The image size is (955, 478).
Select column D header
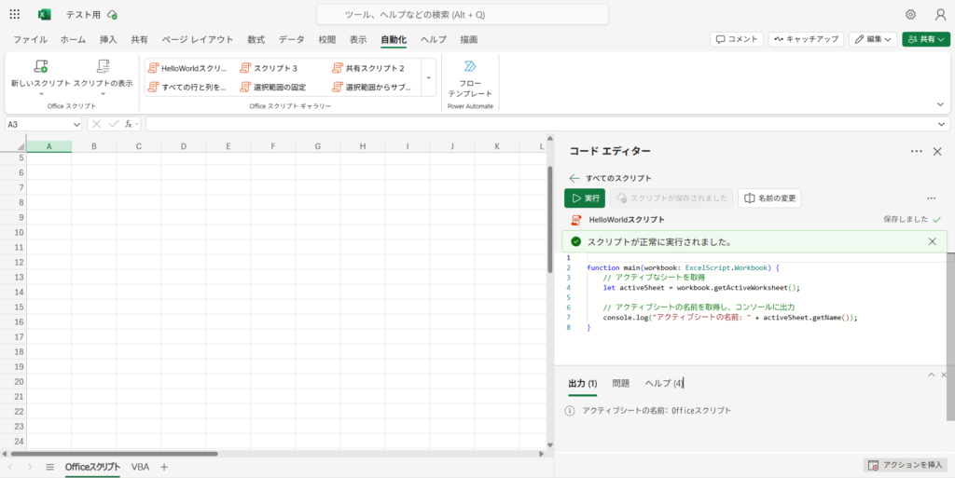point(184,146)
